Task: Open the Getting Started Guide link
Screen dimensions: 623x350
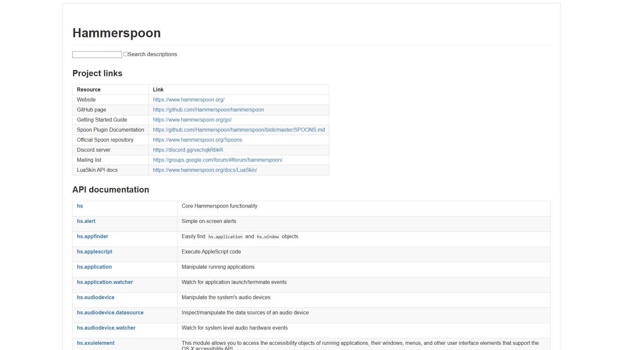Action: (x=192, y=120)
